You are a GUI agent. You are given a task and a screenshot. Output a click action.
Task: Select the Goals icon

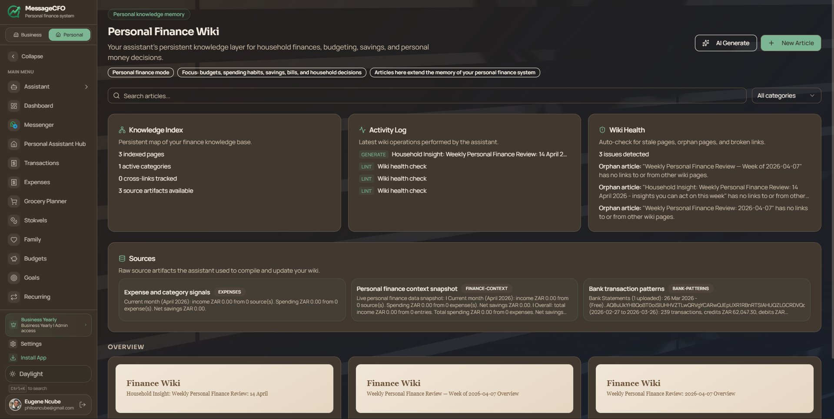(14, 277)
